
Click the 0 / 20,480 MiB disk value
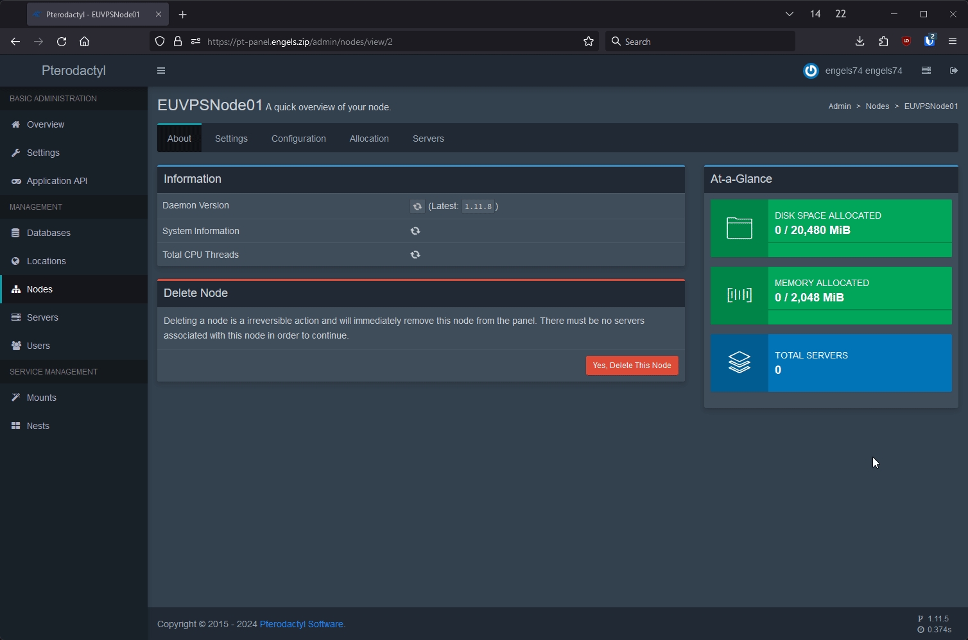pyautogui.click(x=813, y=230)
